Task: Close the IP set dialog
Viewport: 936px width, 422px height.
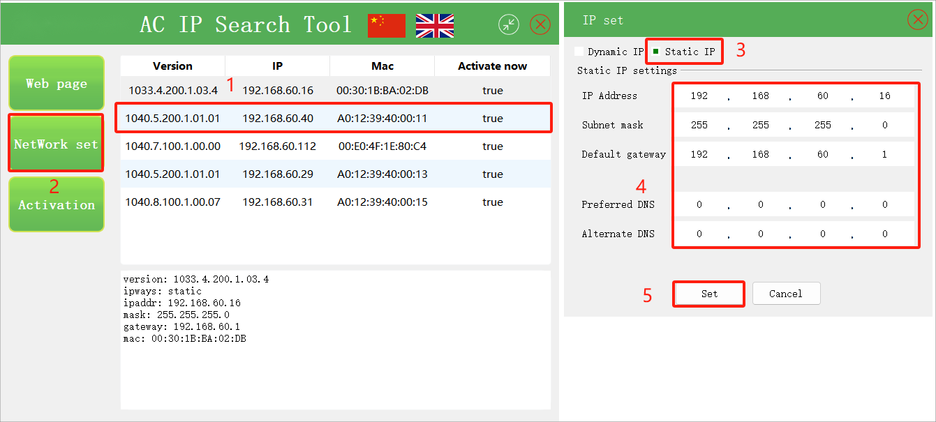Action: point(917,20)
